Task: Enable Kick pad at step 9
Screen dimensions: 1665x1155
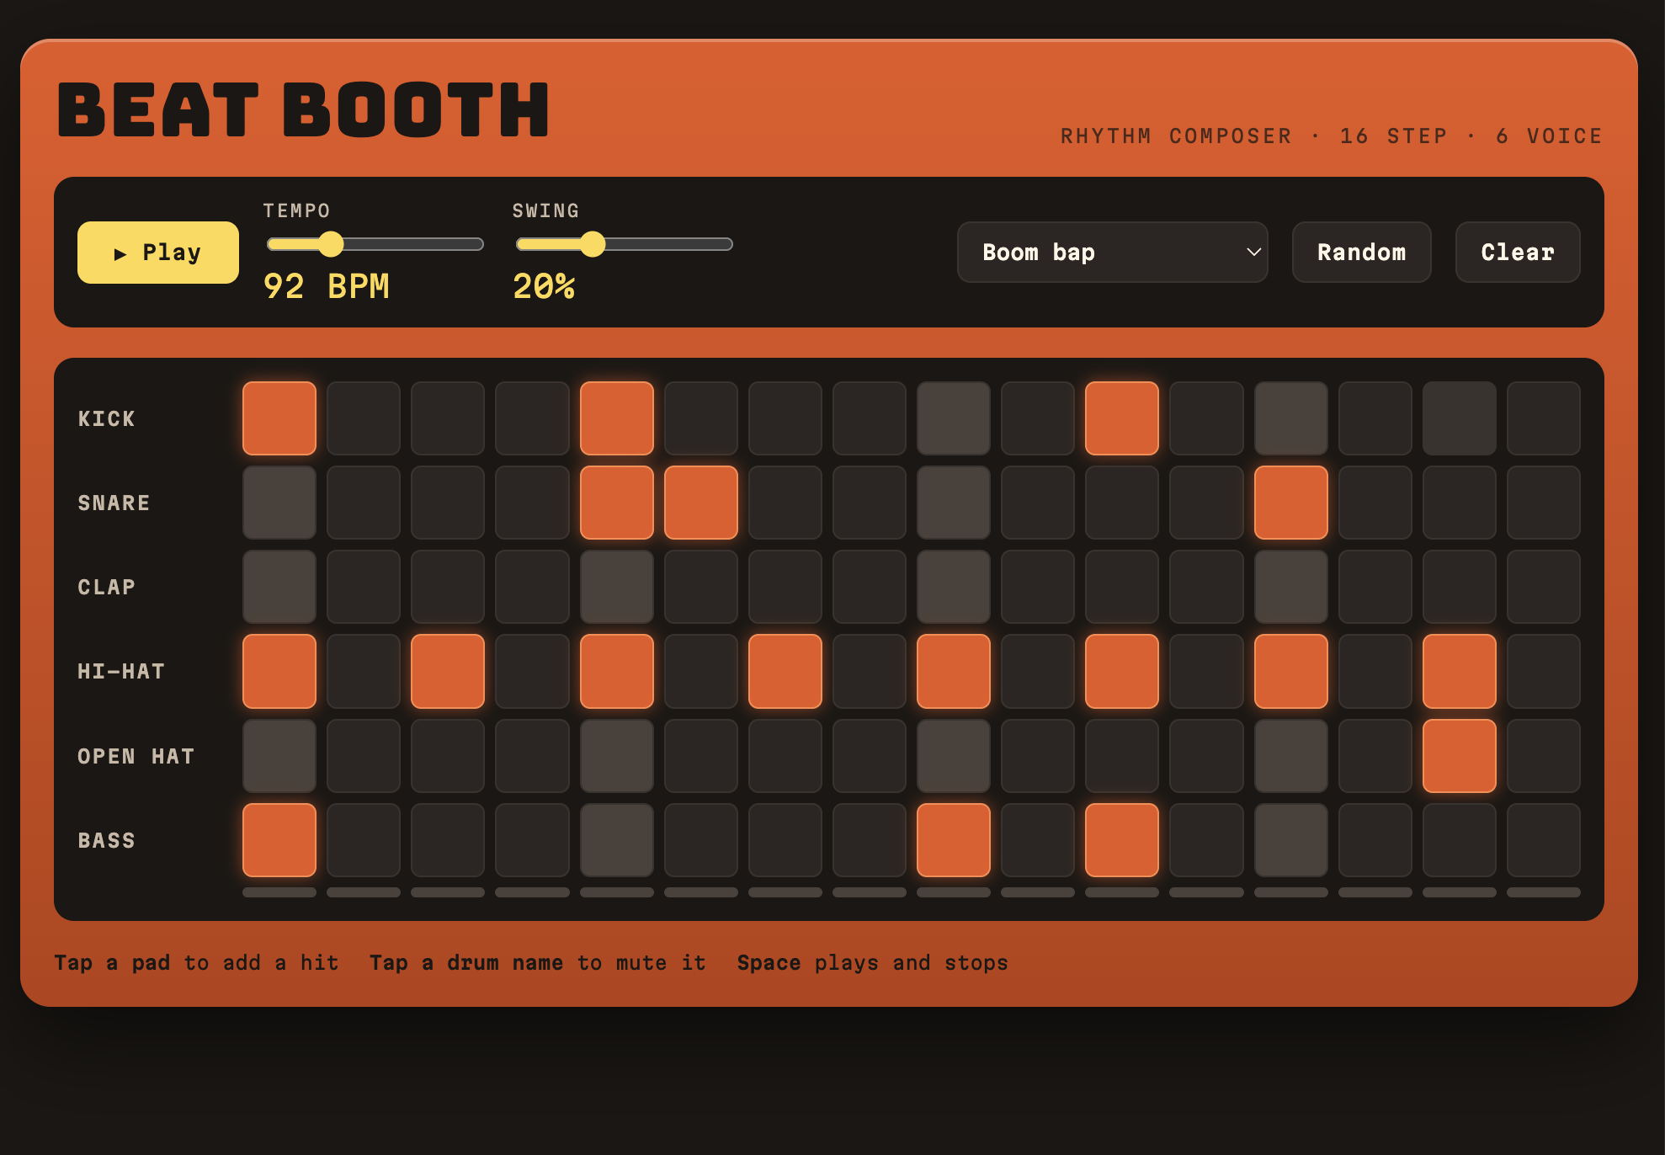Action: [954, 418]
